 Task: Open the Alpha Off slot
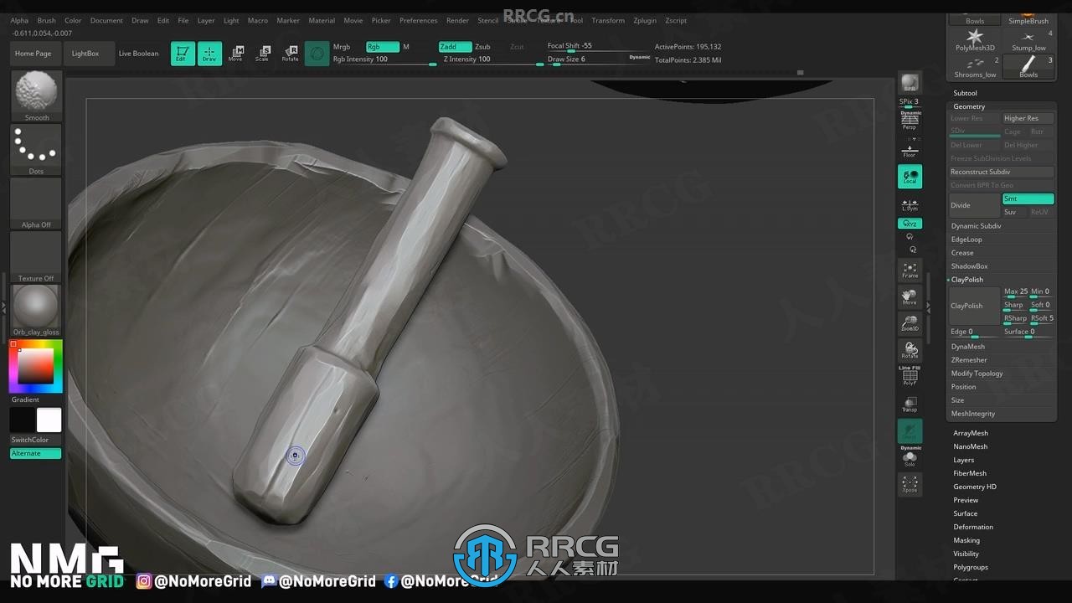tap(36, 204)
